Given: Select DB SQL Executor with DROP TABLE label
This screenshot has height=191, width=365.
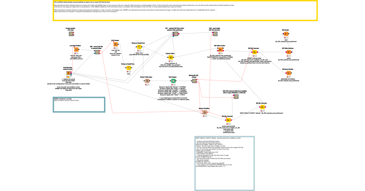Looking at the screenshot, I should pyautogui.click(x=262, y=107).
